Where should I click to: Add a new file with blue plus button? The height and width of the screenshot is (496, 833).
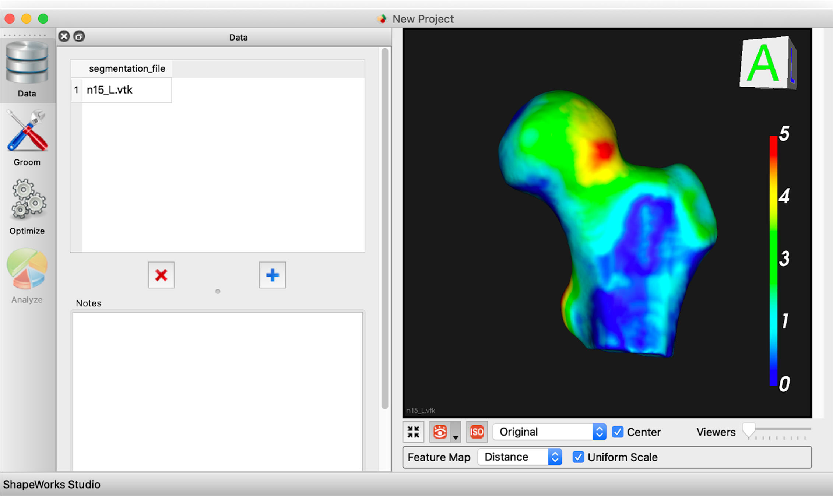tap(273, 275)
